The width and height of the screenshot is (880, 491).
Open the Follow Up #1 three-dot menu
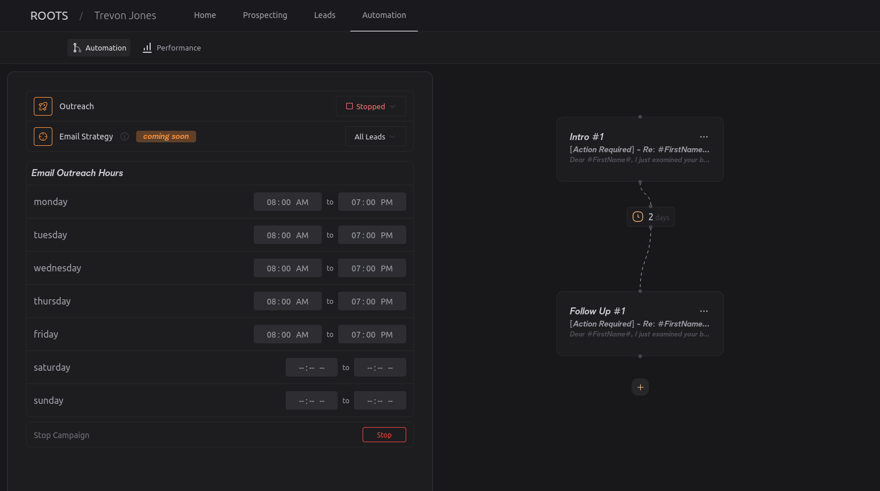pos(704,311)
